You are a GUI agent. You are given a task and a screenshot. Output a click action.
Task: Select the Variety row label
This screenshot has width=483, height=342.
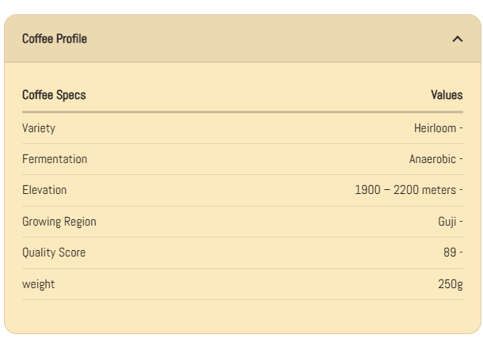coord(39,128)
